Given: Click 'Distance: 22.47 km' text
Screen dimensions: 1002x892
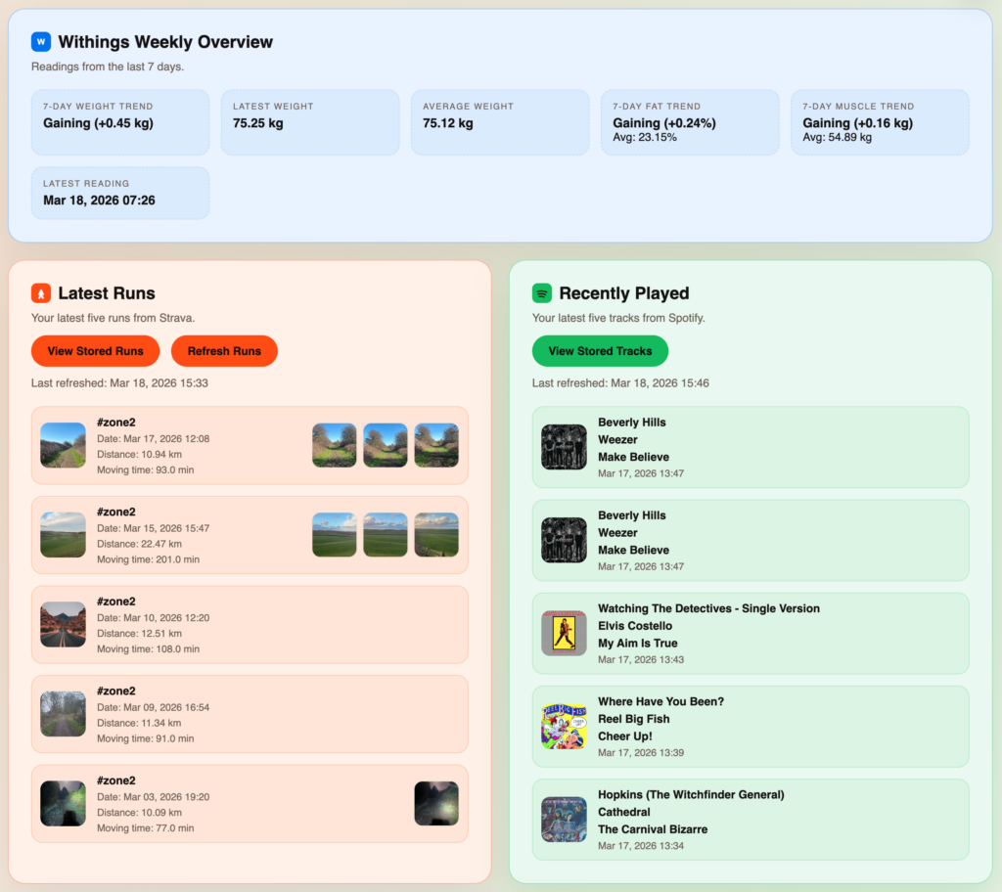Looking at the screenshot, I should [139, 544].
